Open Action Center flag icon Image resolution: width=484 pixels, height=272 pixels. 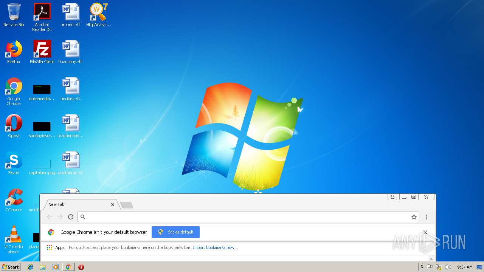[x=430, y=267]
